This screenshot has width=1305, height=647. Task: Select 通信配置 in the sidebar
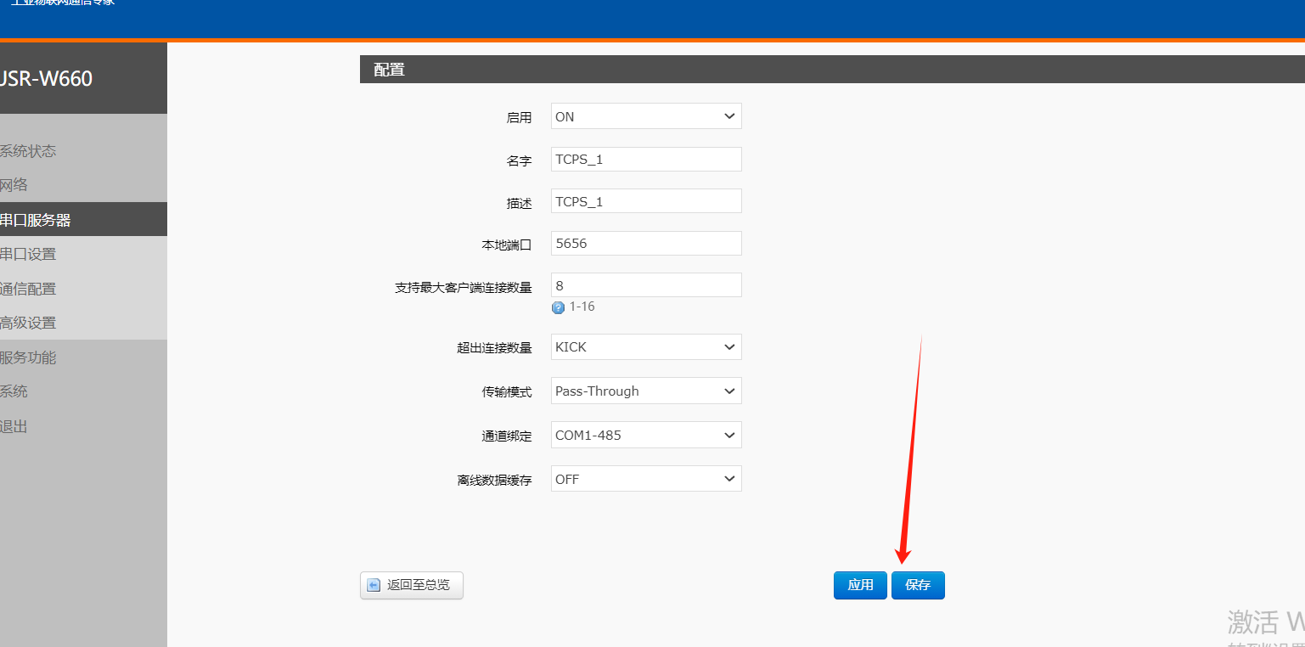pos(29,289)
